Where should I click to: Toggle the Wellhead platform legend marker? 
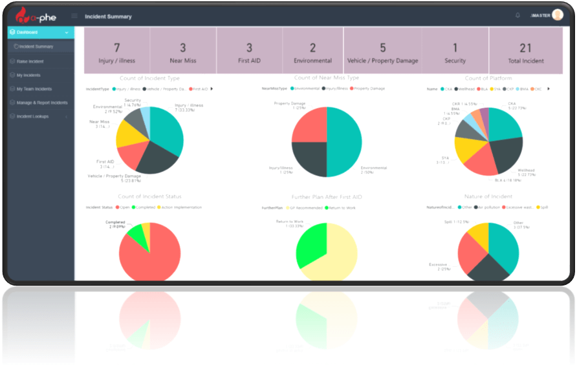(456, 89)
